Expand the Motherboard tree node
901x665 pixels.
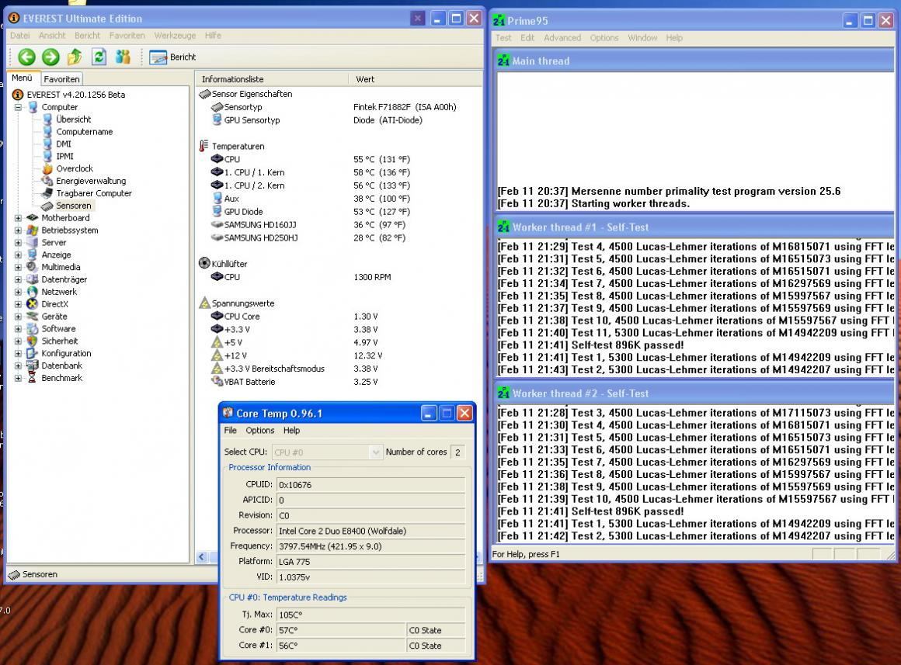coord(18,218)
